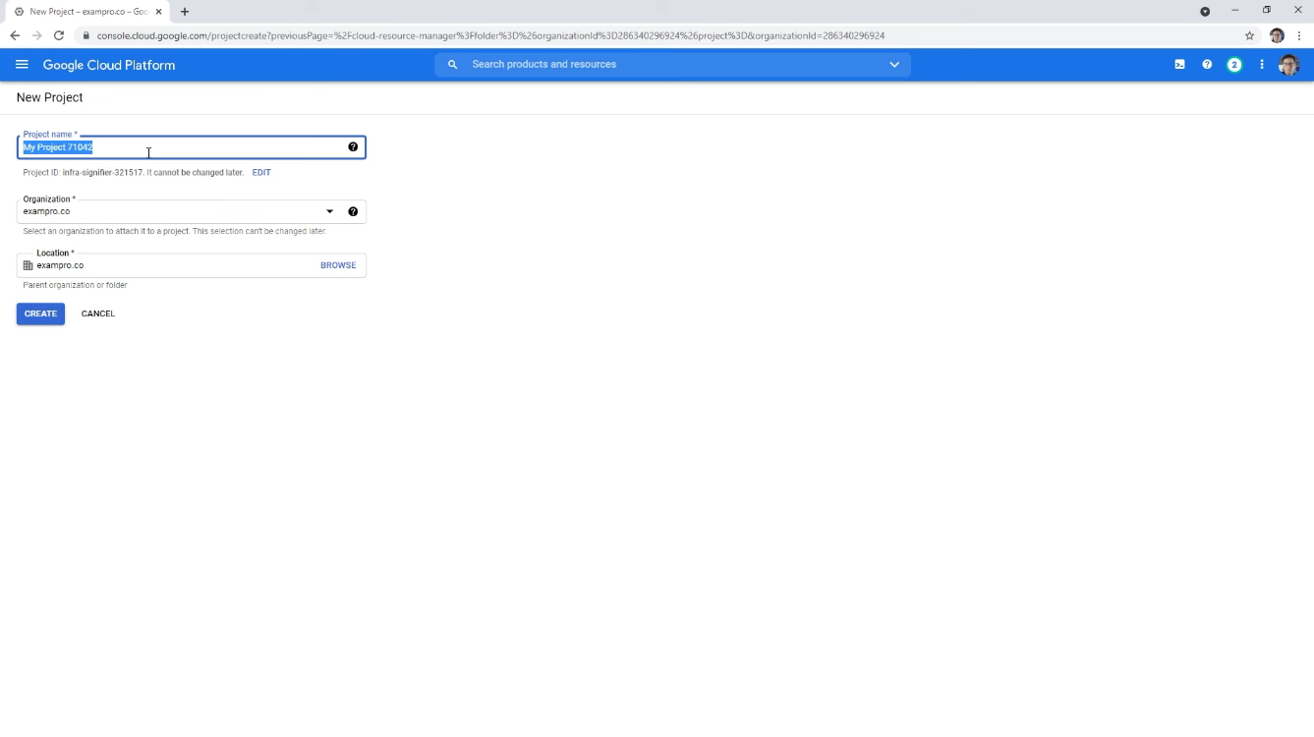
Task: Select the New Project browser tab
Action: (88, 12)
